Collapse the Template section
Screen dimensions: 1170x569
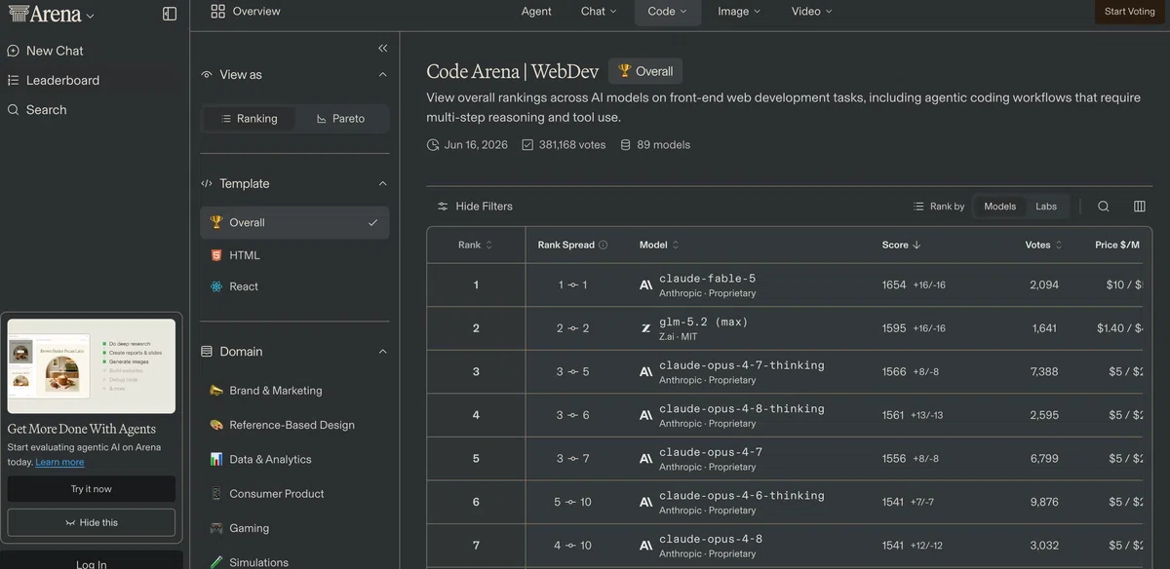click(382, 184)
